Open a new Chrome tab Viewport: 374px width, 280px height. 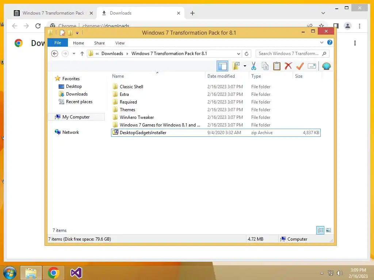click(x=192, y=13)
